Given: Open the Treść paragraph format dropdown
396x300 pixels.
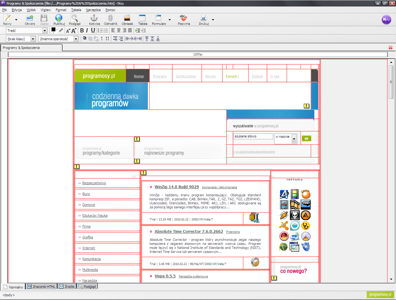Looking at the screenshot, I should 27,31.
